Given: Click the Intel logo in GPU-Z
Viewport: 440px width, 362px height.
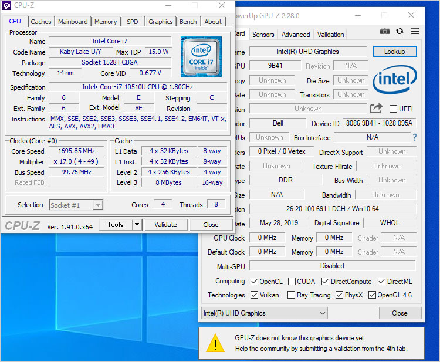Looking at the screenshot, I should 395,79.
